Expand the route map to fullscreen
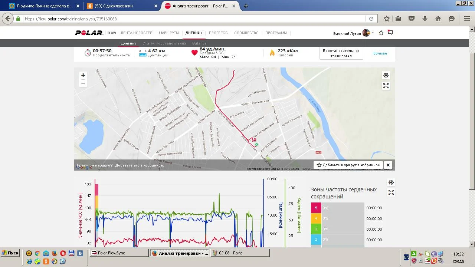This screenshot has width=475, height=267. (x=386, y=86)
